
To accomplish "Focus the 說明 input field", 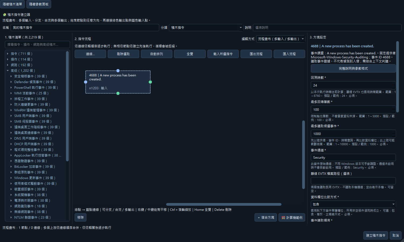I will pyautogui.click(x=327, y=27).
